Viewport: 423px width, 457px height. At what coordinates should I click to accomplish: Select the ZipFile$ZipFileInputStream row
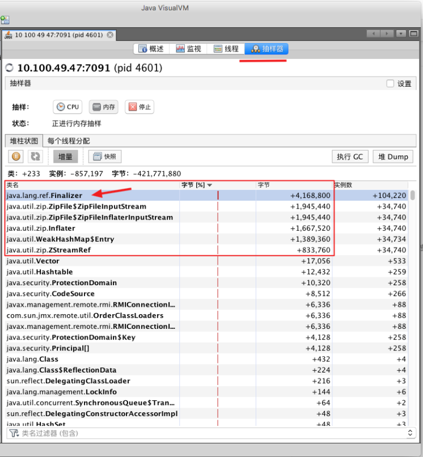(x=206, y=206)
